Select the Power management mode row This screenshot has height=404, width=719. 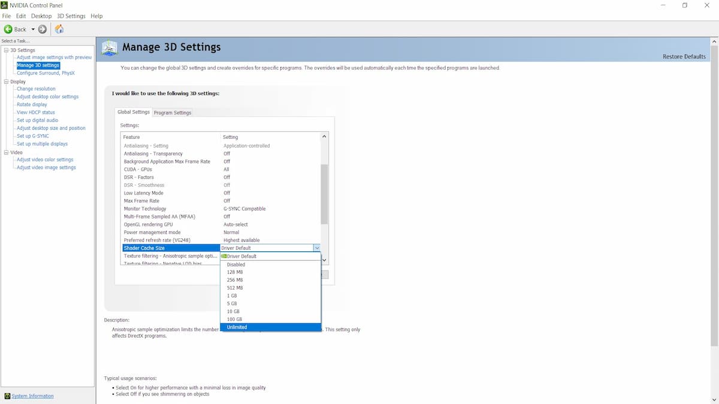pos(220,232)
